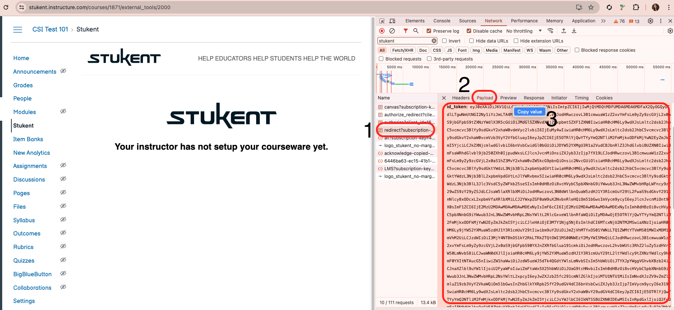This screenshot has width=674, height=310.
Task: Open the browser Extensions puzzle icon
Action: pos(636,7)
